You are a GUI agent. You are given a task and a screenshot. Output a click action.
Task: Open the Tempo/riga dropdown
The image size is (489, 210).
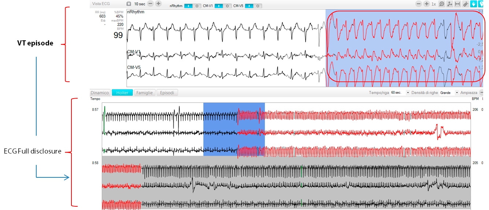[x=400, y=93]
